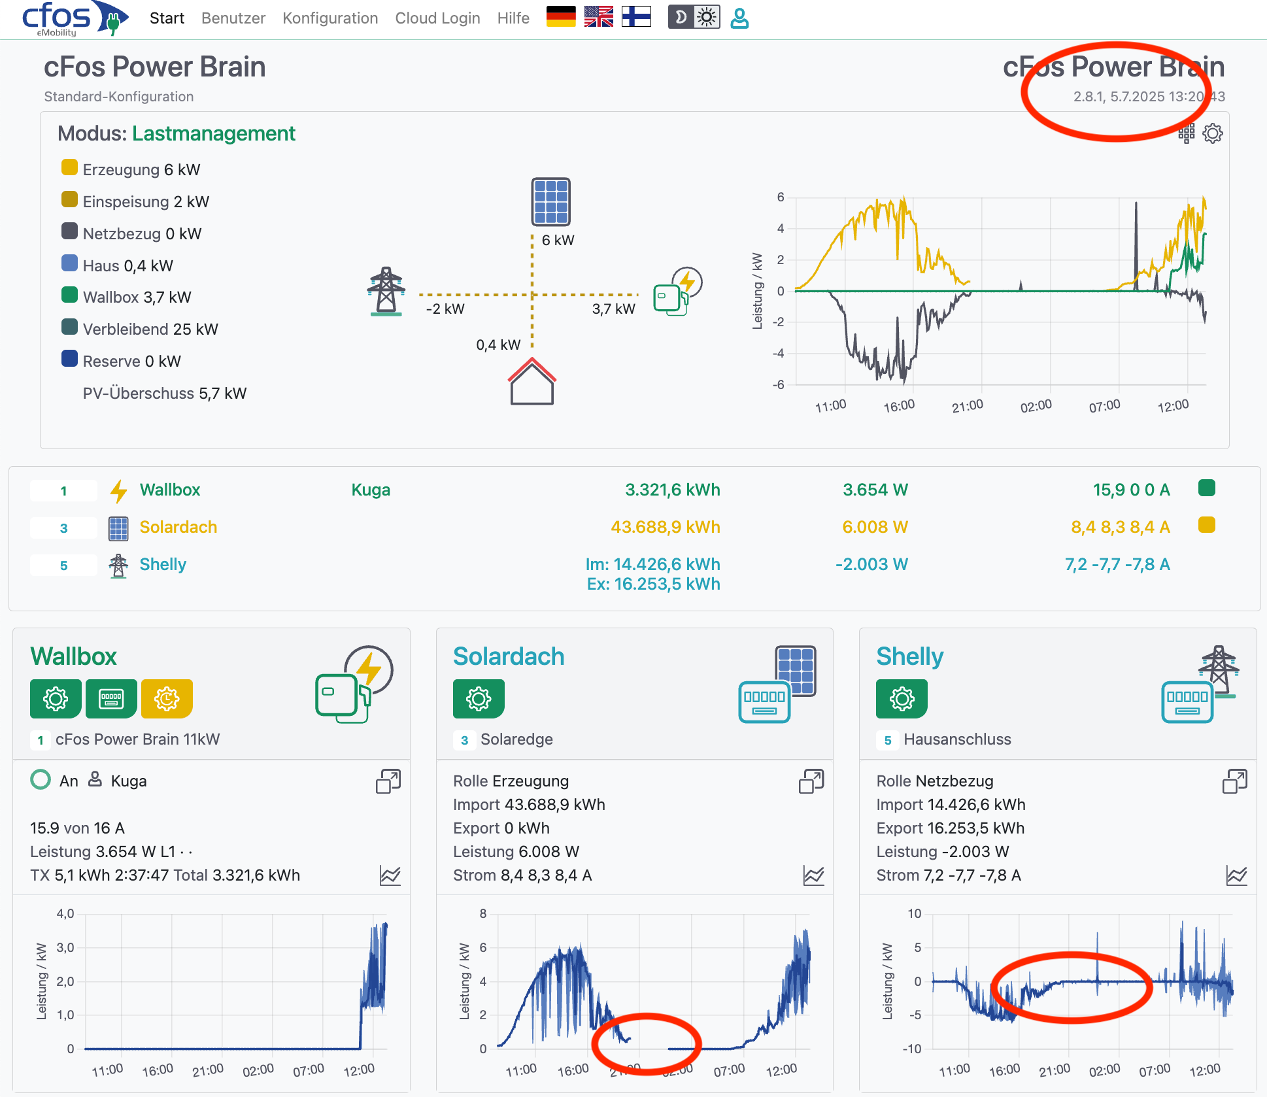Open the Solardach tile chart icon
The height and width of the screenshot is (1097, 1267).
[x=814, y=875]
